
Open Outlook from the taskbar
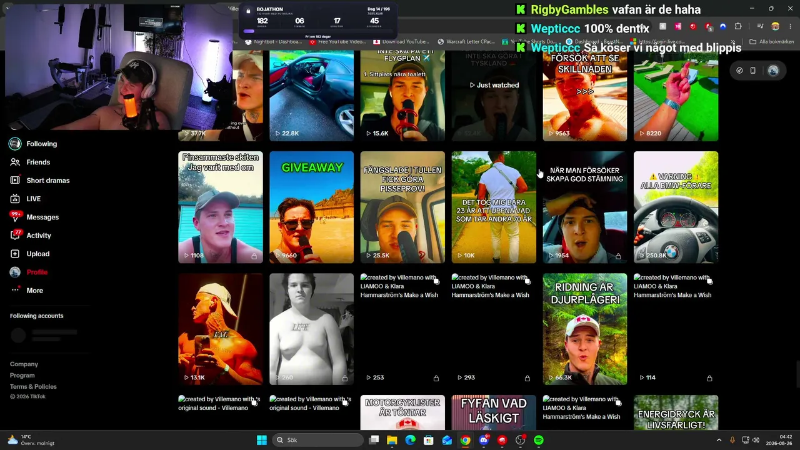(x=447, y=440)
